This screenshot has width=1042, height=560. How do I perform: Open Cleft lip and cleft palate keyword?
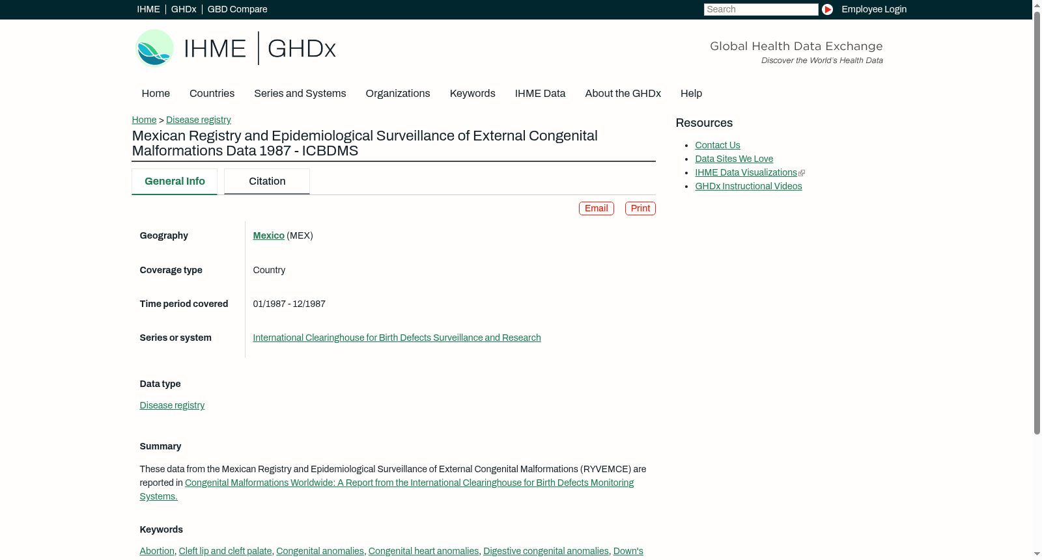[x=225, y=551]
